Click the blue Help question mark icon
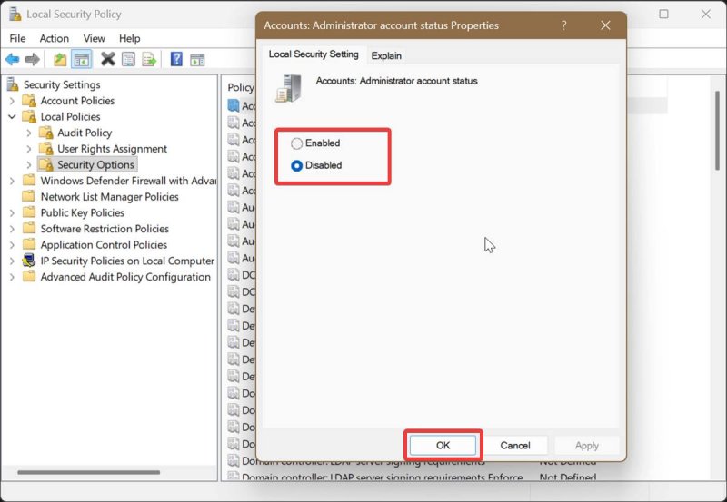This screenshot has width=727, height=502. tap(176, 59)
